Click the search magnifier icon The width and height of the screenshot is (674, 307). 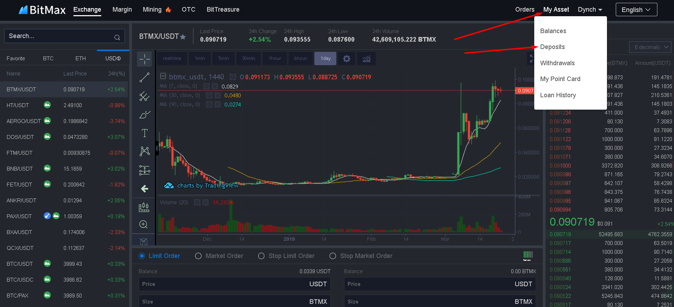point(117,37)
